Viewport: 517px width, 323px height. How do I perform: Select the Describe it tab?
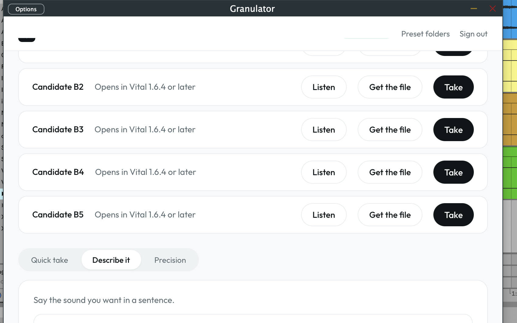(x=111, y=260)
